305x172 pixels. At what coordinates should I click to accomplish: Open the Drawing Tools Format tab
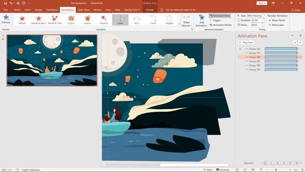pos(150,10)
